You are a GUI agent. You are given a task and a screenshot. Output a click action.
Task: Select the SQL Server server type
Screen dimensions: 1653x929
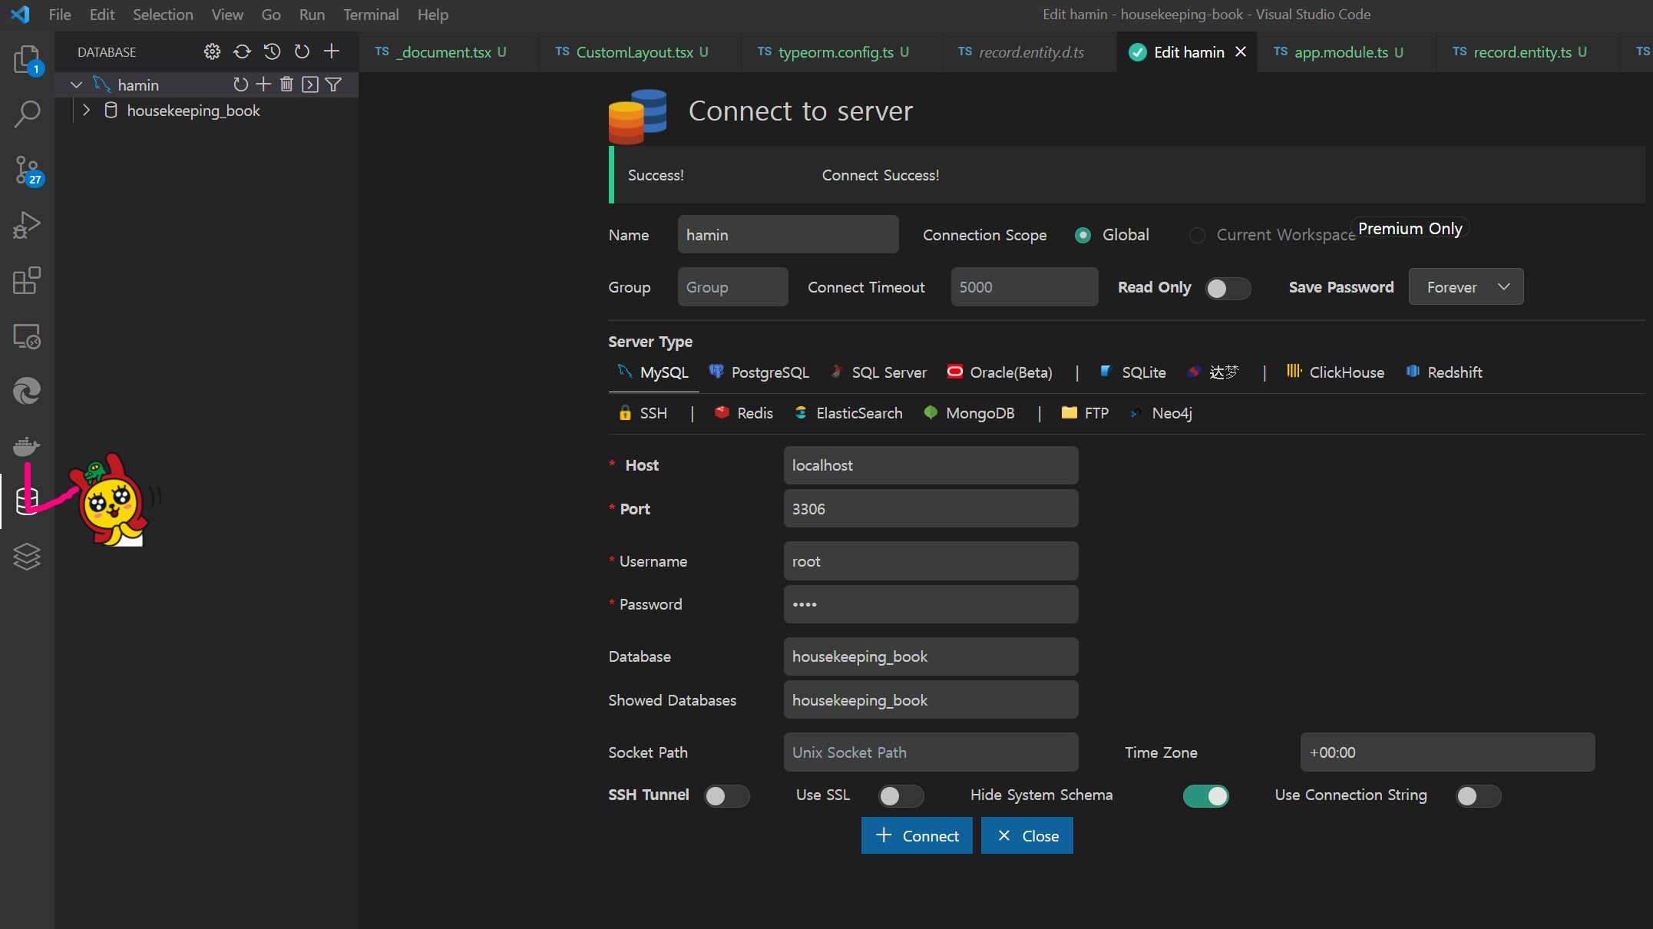click(879, 372)
